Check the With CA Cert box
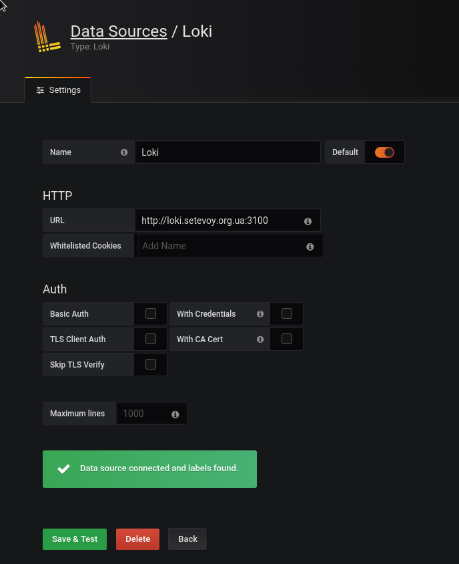Image resolution: width=459 pixels, height=564 pixels. [x=287, y=339]
